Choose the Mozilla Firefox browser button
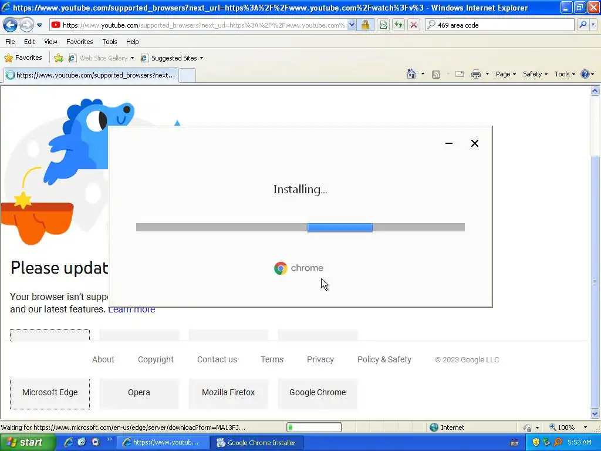Image resolution: width=601 pixels, height=451 pixels. click(228, 393)
